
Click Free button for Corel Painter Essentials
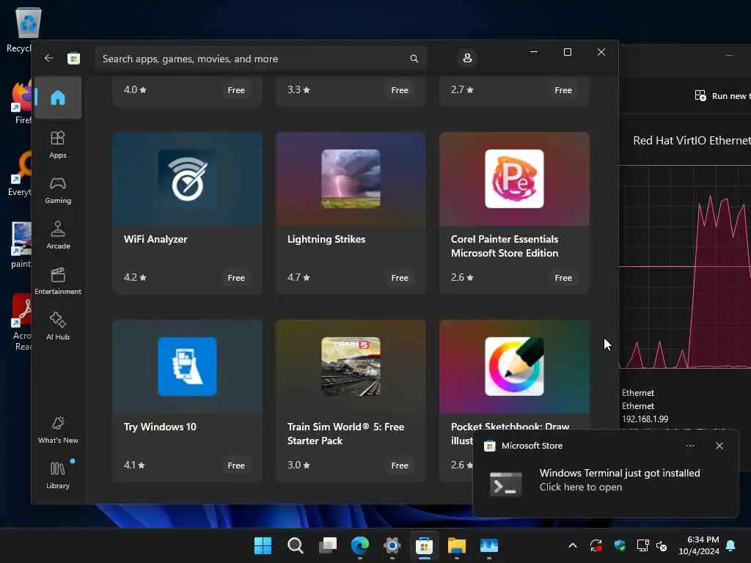point(563,278)
